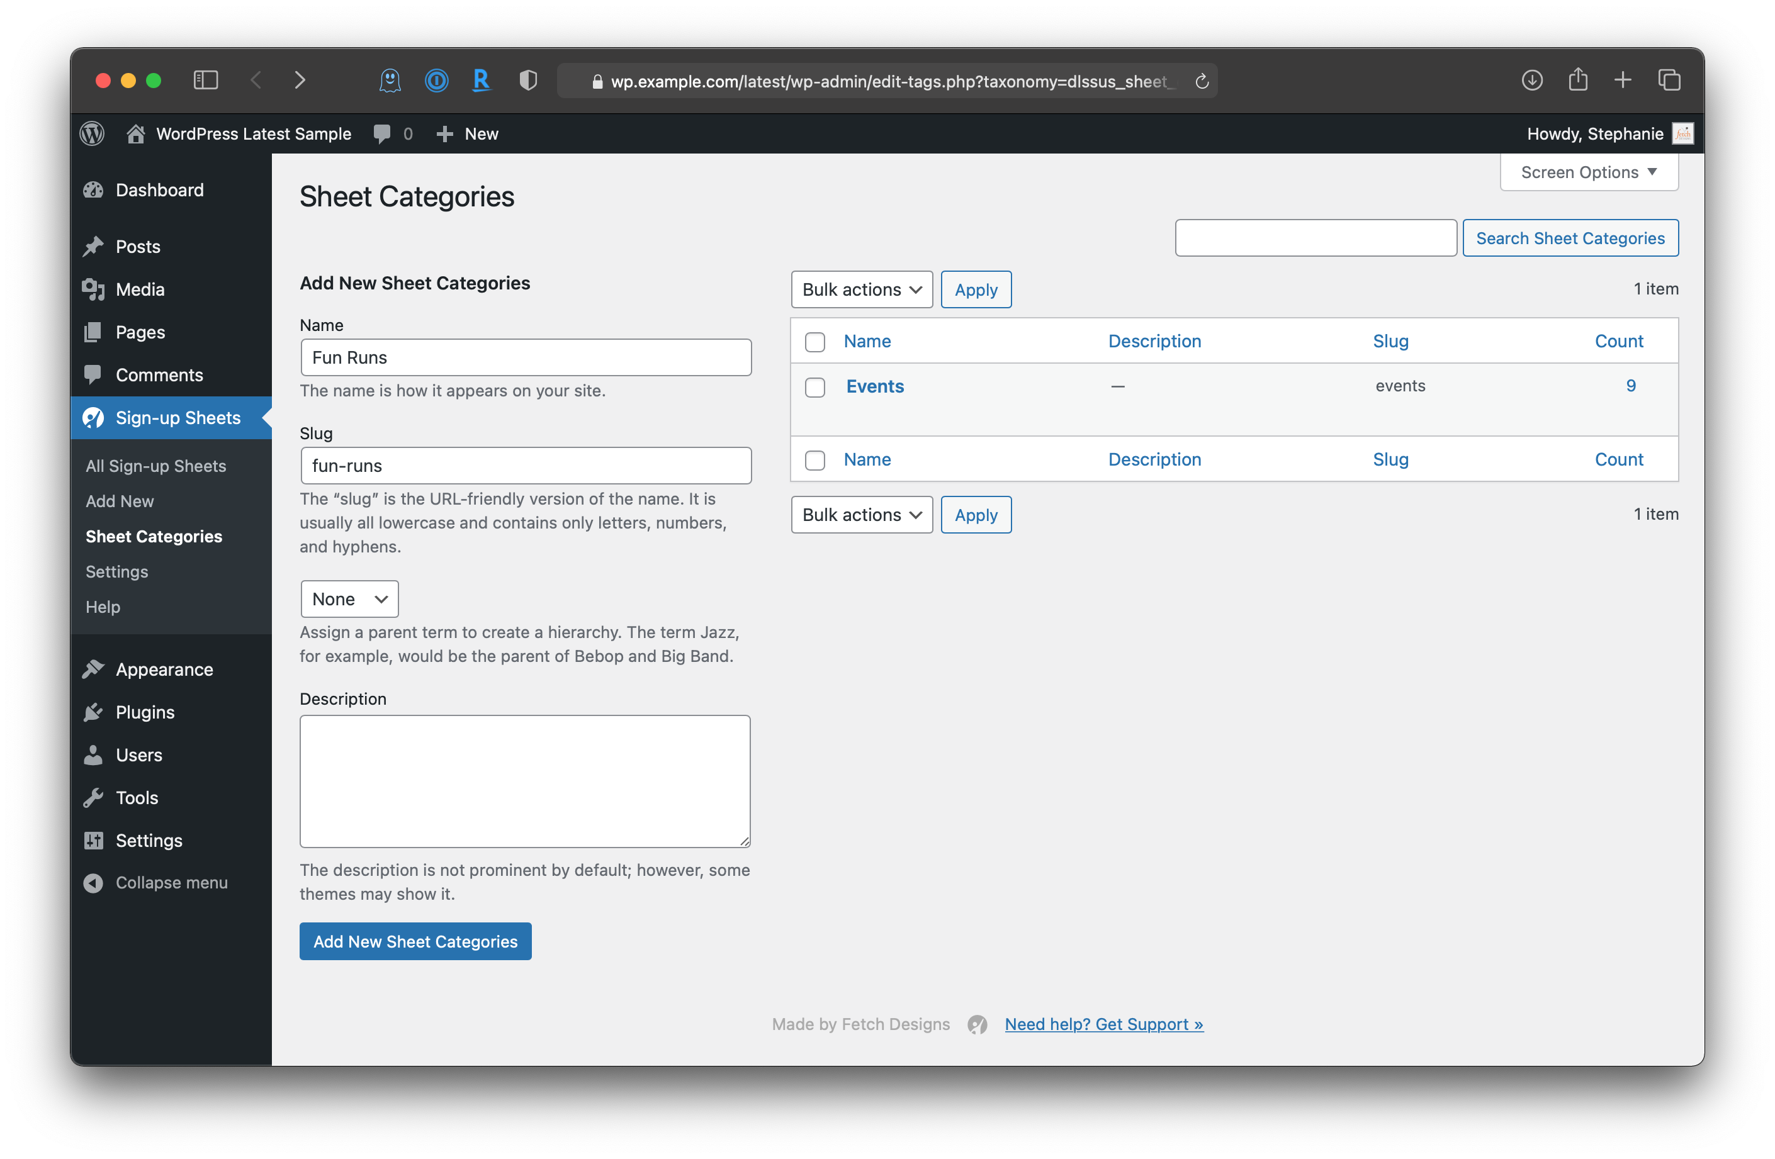Toggle the Safari sidebar icon
The width and height of the screenshot is (1775, 1159).
pos(205,81)
